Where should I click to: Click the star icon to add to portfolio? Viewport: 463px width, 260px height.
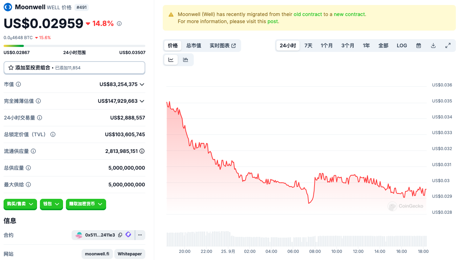tap(11, 68)
